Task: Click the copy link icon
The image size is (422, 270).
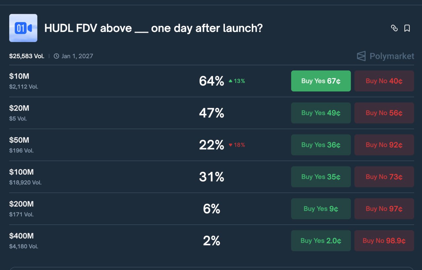Action: [x=394, y=28]
